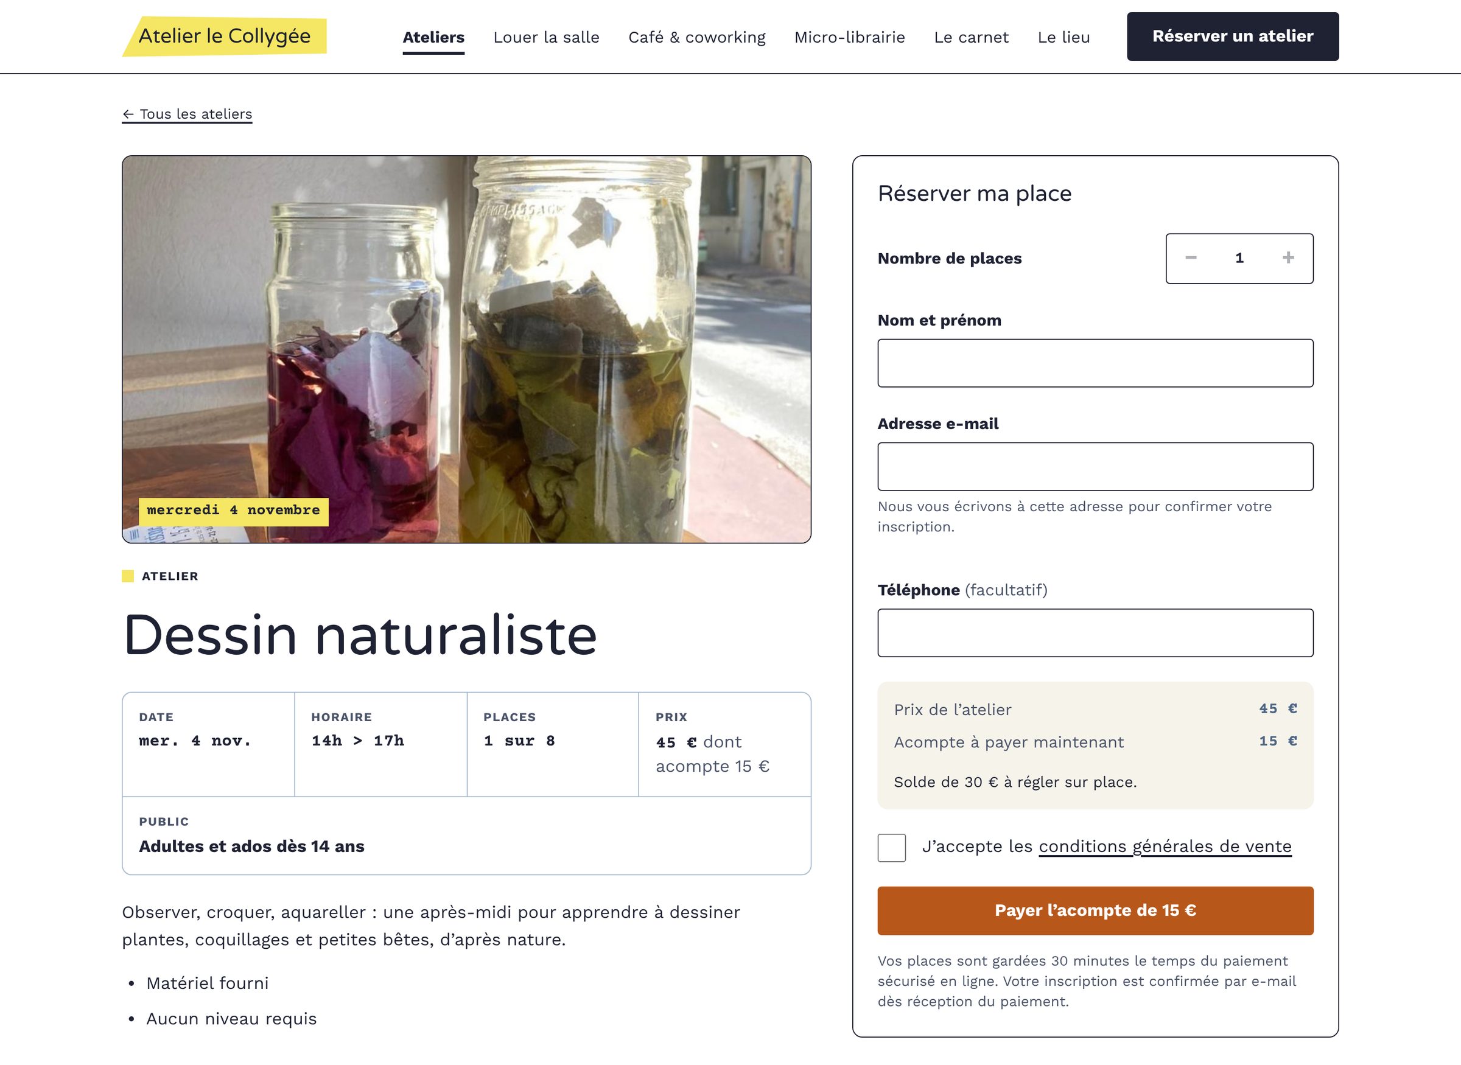This screenshot has height=1065, width=1461.
Task: Click the mercredi 4 novembre date tag
Action: 233,511
